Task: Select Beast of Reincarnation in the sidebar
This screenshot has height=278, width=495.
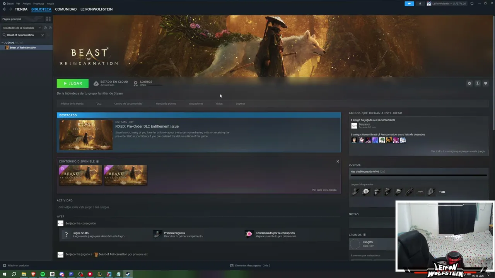Action: pyautogui.click(x=26, y=47)
